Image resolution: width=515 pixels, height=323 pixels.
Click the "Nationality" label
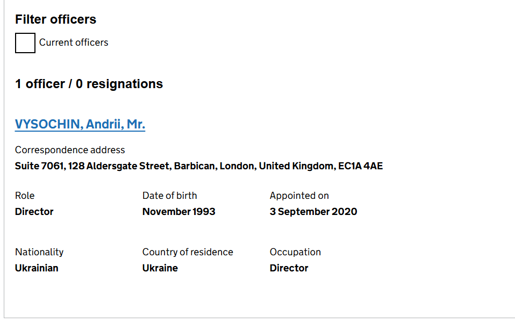click(39, 252)
